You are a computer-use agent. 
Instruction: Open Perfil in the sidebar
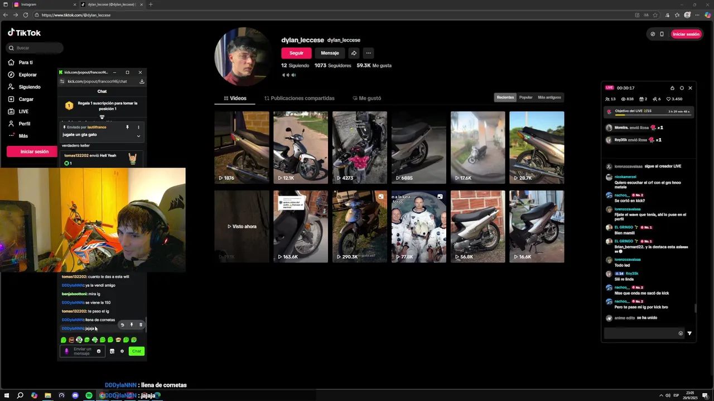[19, 124]
